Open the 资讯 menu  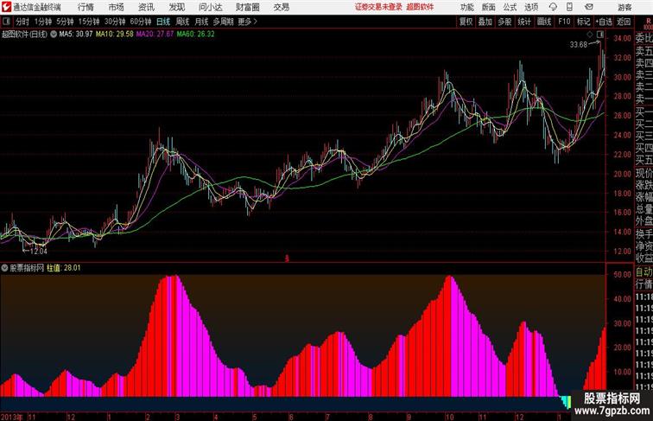[x=146, y=7]
